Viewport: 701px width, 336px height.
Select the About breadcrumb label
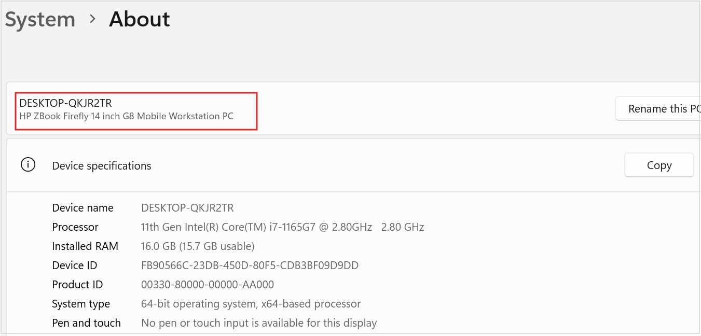pos(139,19)
